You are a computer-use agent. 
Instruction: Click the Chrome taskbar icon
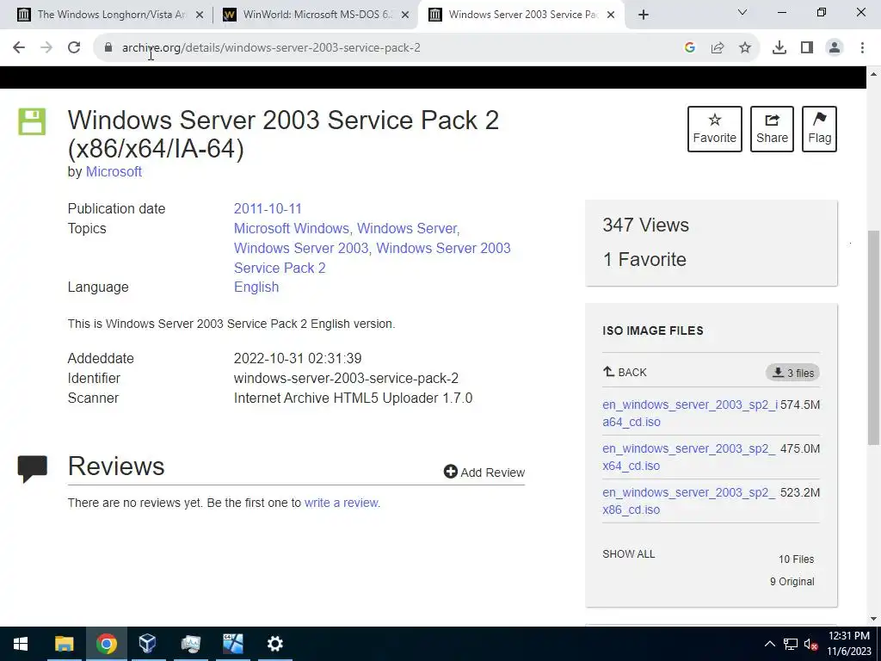106,644
